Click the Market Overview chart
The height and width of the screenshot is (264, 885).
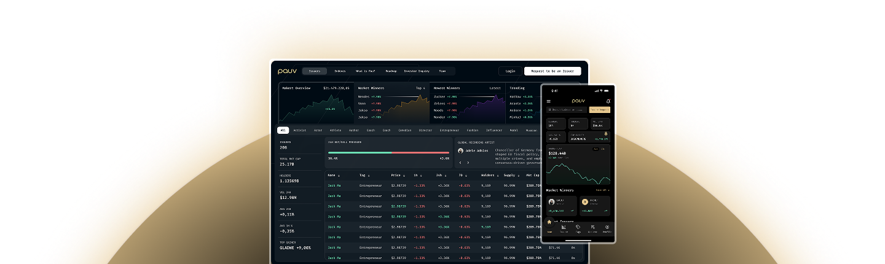(317, 108)
